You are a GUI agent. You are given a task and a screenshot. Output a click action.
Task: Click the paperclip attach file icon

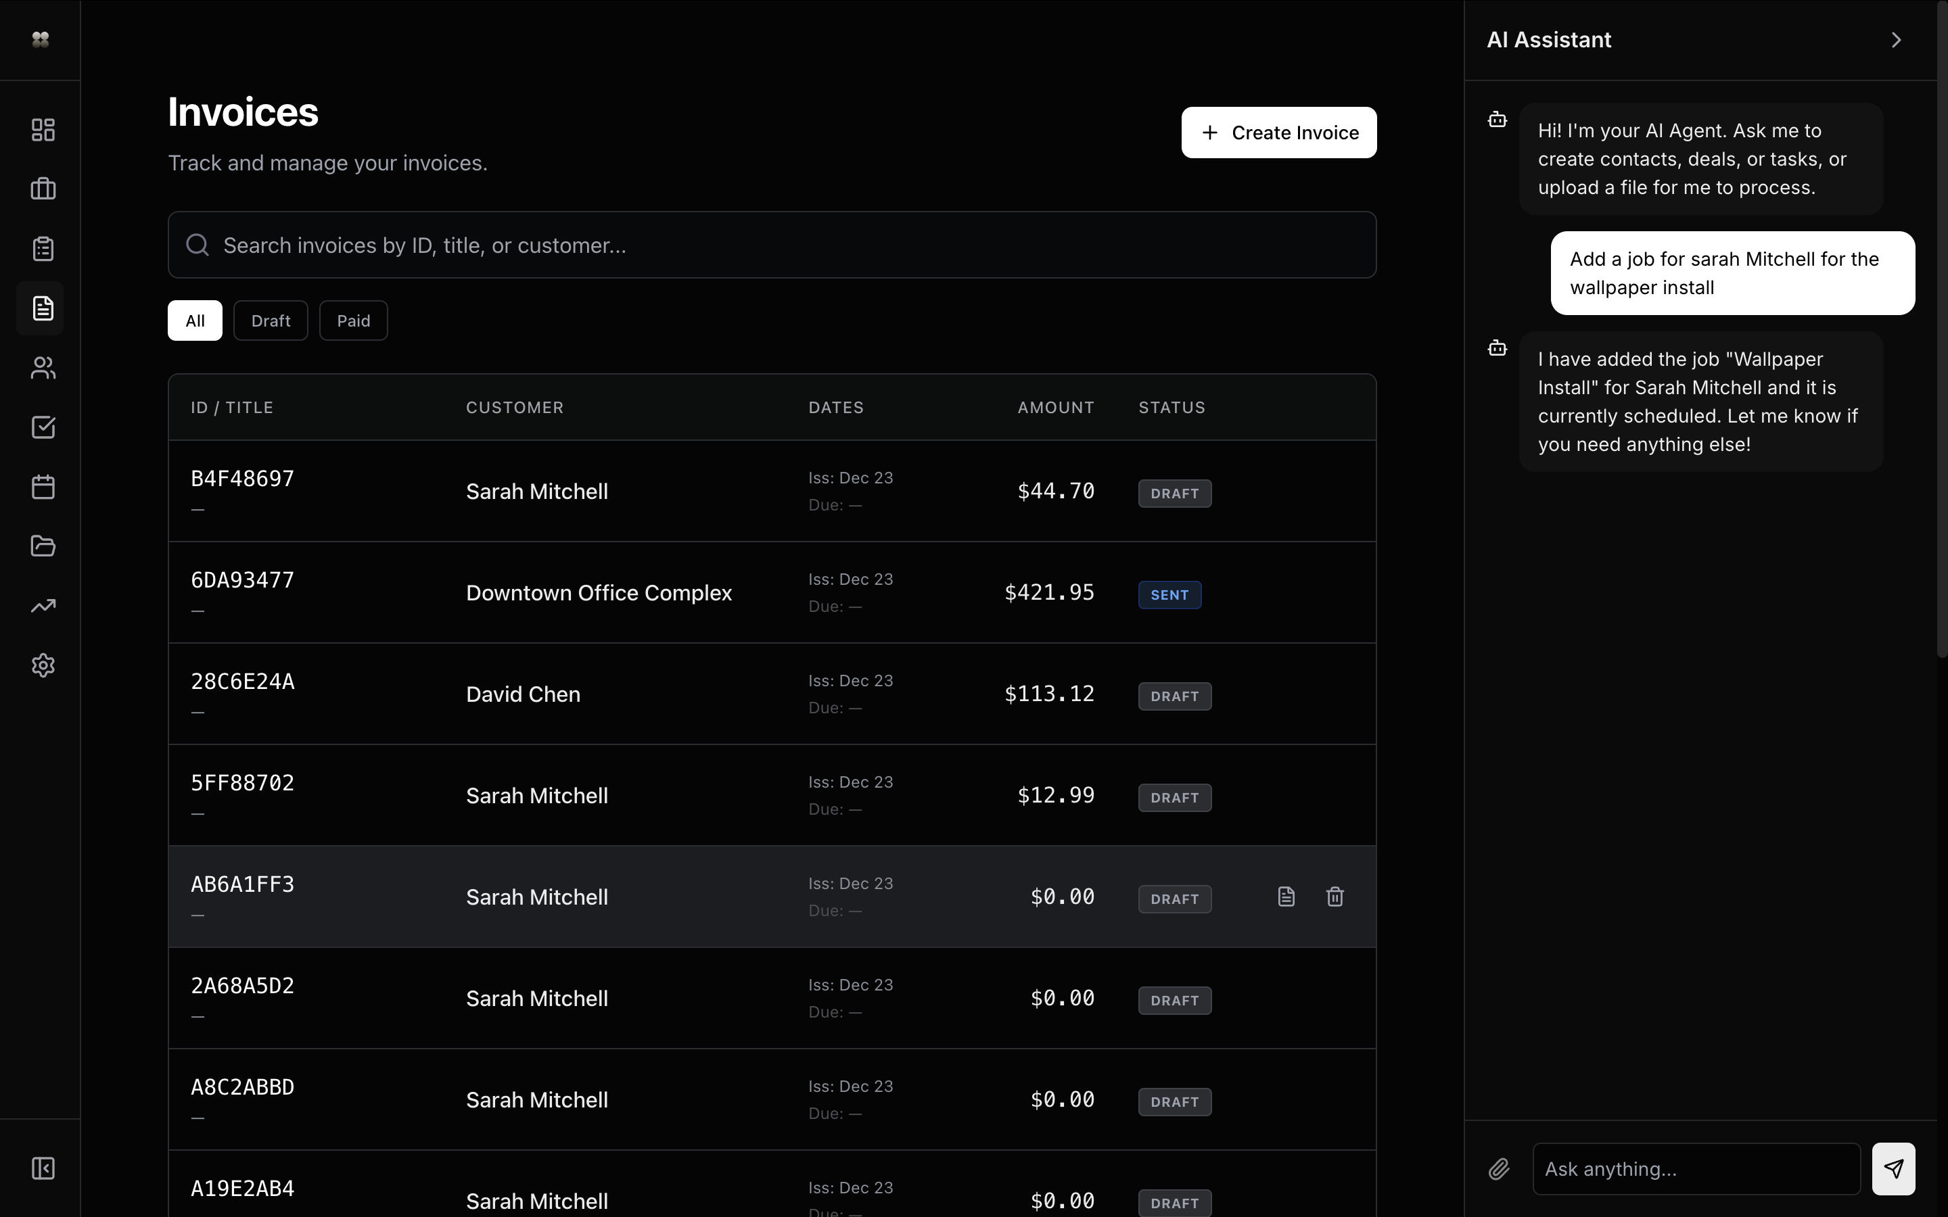(1498, 1169)
